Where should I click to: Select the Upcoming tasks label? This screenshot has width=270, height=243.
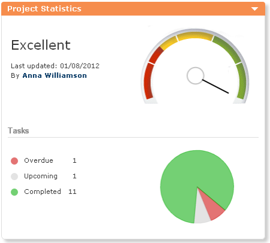[41, 176]
